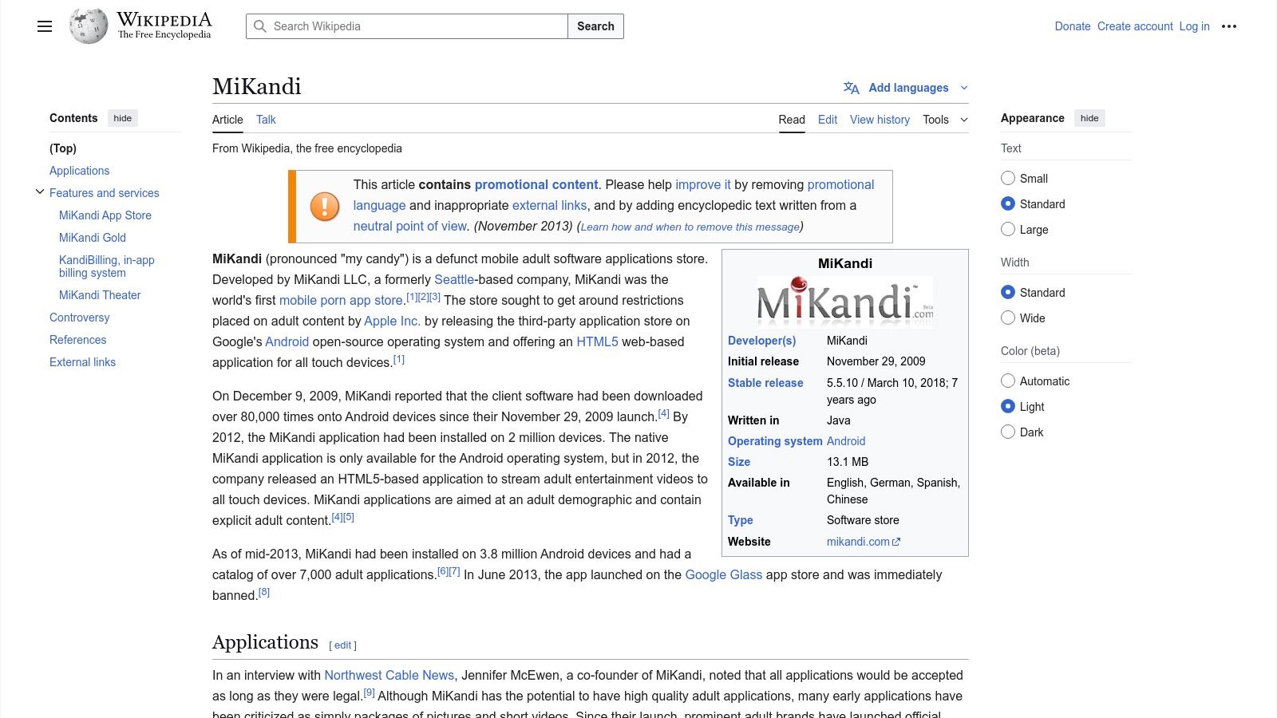
Task: Go to Controversy in contents
Action: point(79,318)
